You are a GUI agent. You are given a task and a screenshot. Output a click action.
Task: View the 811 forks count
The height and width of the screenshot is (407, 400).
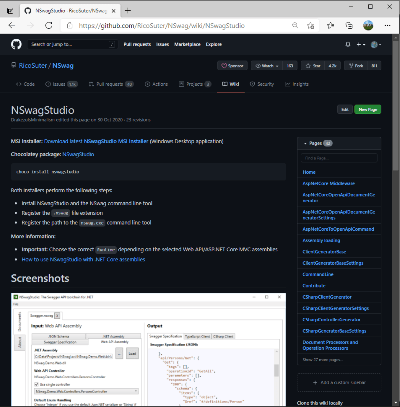374,66
